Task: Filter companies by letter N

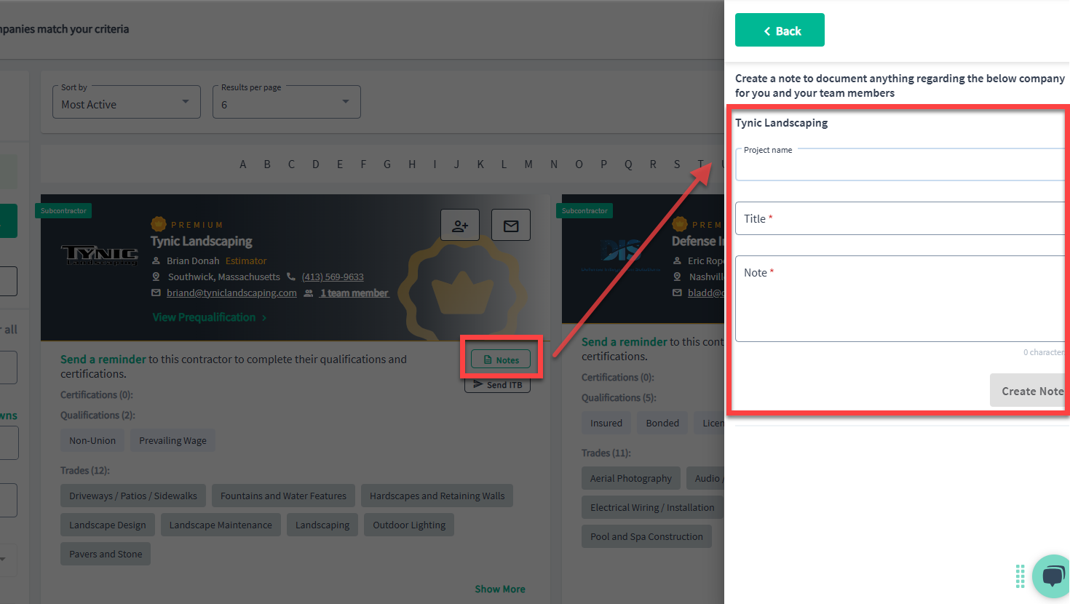Action: 554,164
